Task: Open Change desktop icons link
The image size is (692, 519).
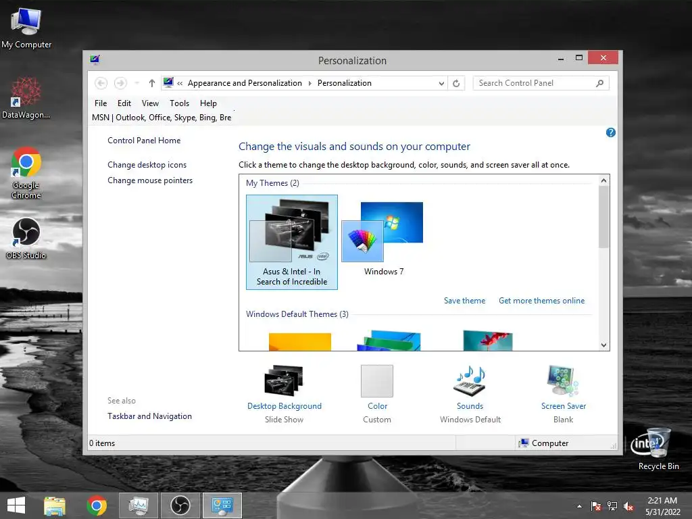Action: pyautogui.click(x=147, y=165)
